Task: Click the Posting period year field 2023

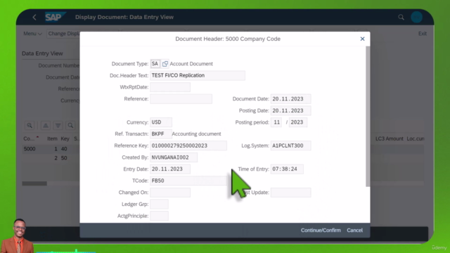Action: point(298,122)
